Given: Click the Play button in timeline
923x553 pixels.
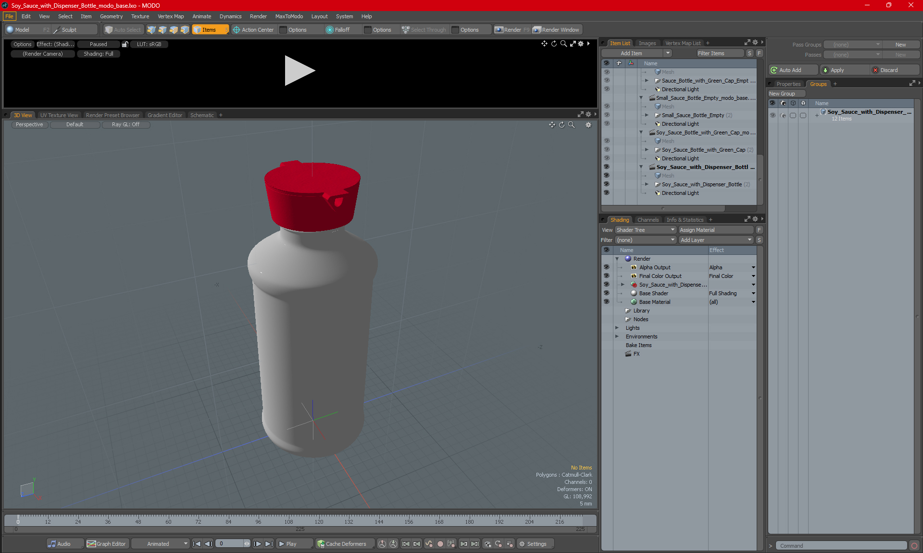Looking at the screenshot, I should [294, 544].
